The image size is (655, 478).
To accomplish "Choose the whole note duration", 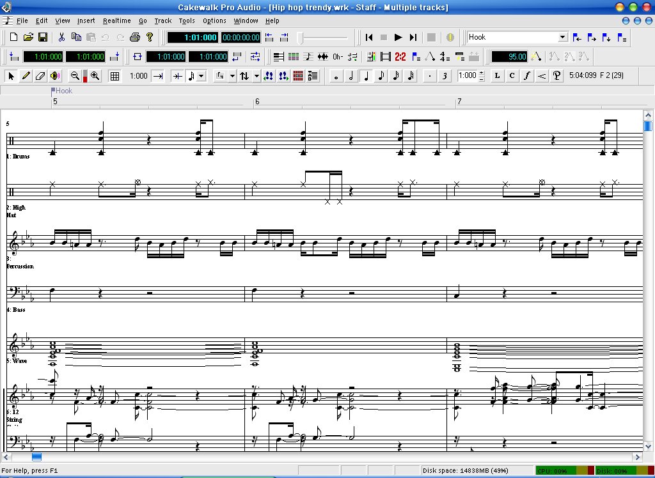I will click(x=336, y=76).
